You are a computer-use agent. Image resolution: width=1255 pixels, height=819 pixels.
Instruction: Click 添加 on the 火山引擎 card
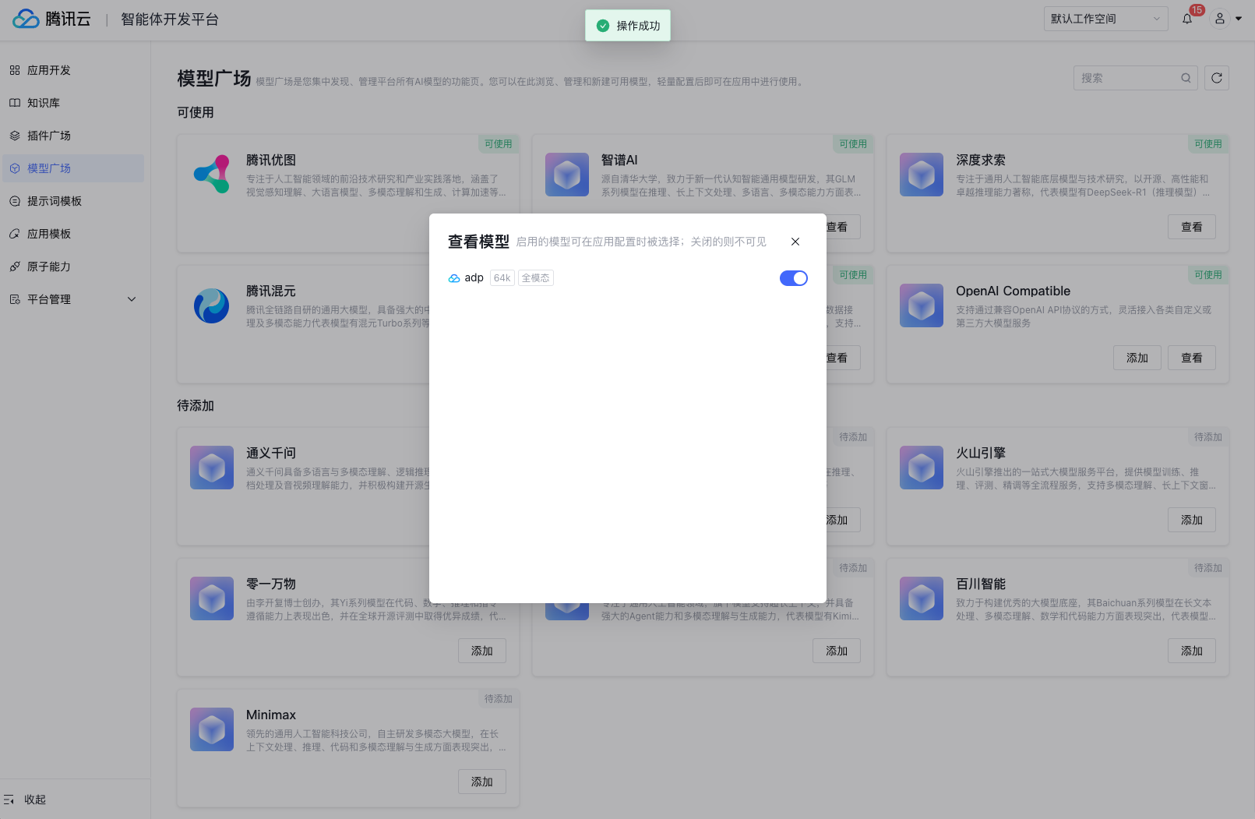pyautogui.click(x=1192, y=520)
